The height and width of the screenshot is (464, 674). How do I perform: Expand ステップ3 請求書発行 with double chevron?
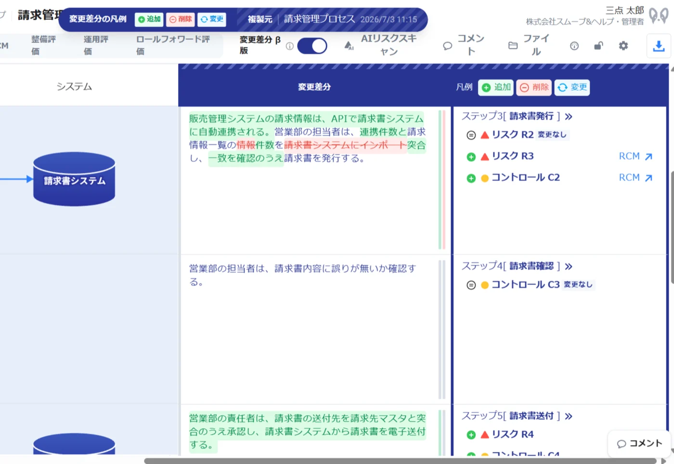(x=569, y=116)
